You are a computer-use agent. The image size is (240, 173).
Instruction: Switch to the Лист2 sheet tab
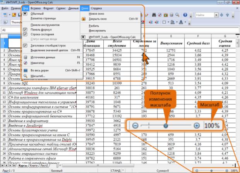(44, 166)
